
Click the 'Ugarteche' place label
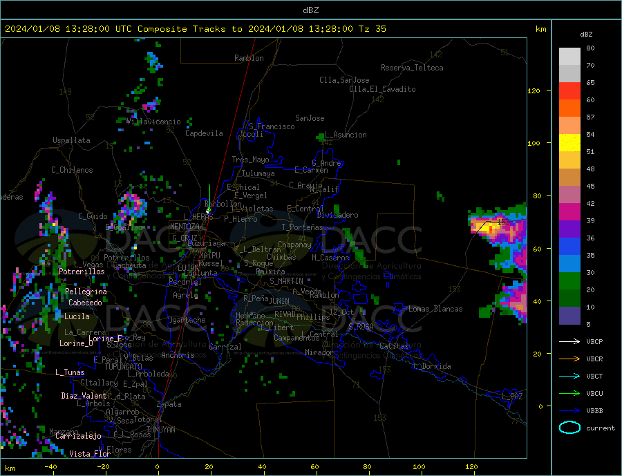click(187, 320)
